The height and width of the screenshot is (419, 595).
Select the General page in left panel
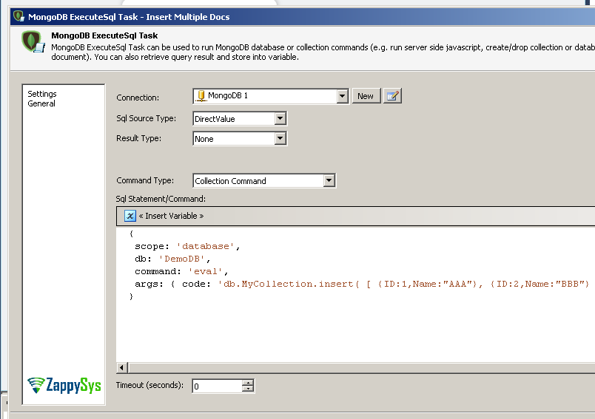tap(41, 103)
